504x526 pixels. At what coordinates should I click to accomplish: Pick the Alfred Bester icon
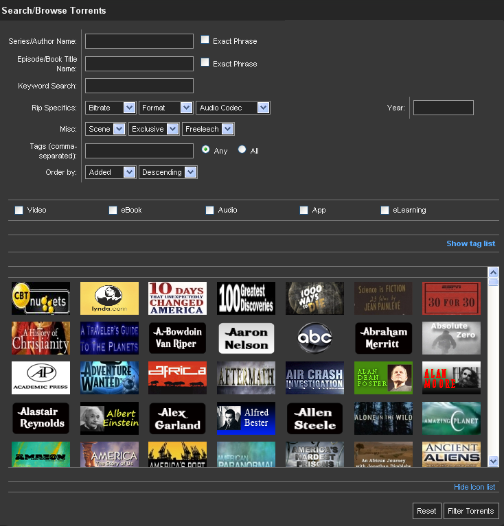tap(246, 418)
